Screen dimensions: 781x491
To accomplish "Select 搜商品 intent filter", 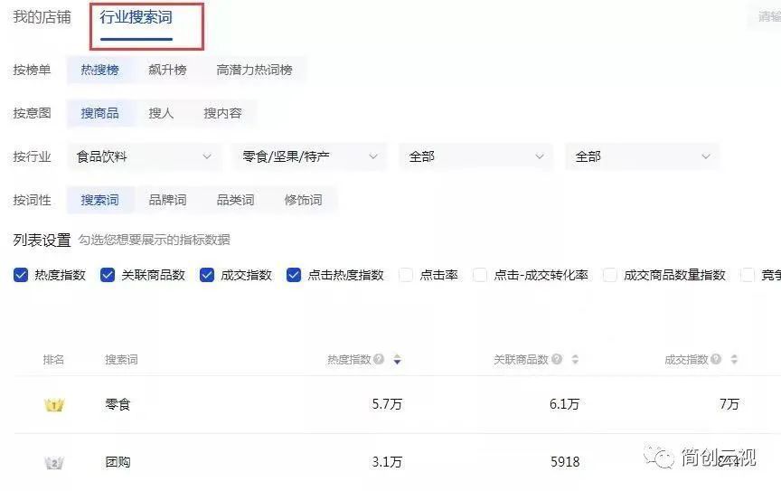I will point(100,113).
